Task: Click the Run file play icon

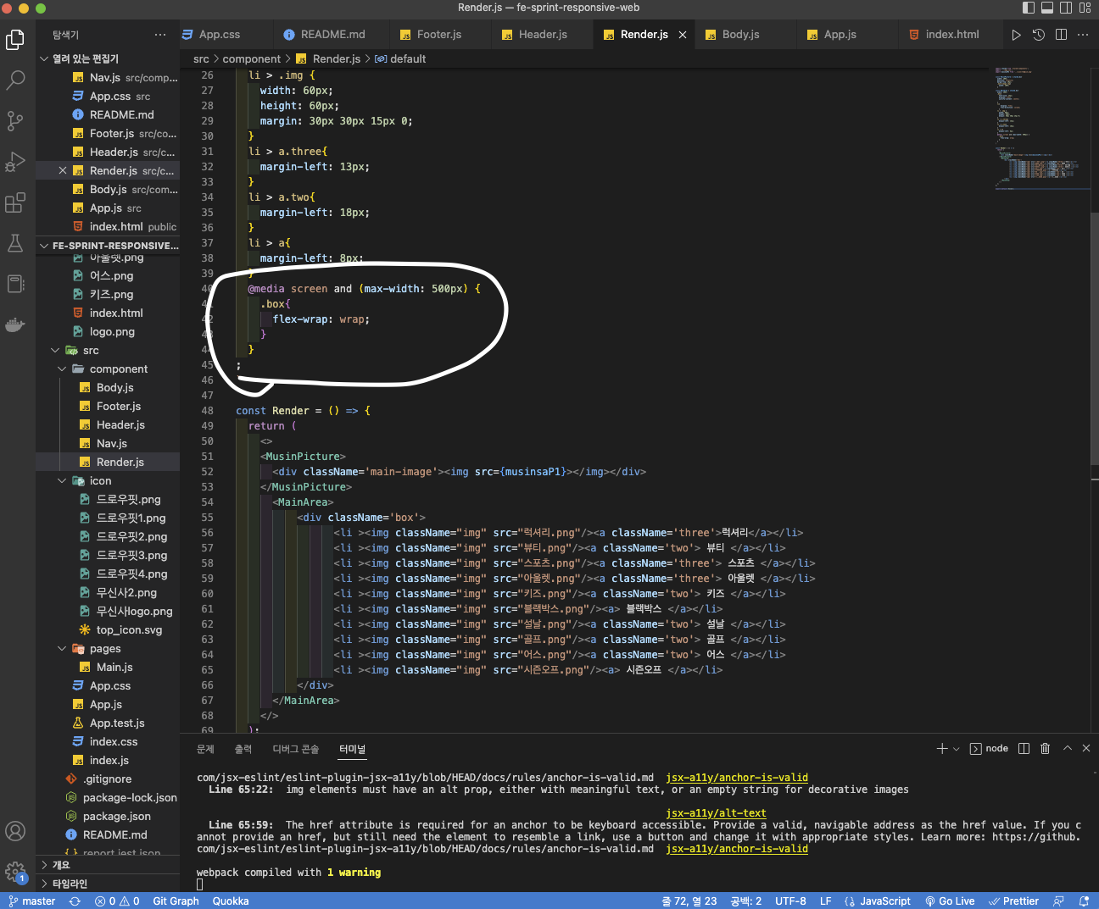Action: coord(1016,35)
